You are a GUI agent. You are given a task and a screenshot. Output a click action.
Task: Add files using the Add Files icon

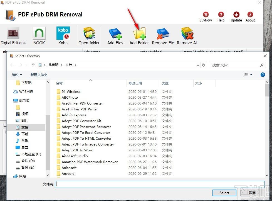coord(115,36)
